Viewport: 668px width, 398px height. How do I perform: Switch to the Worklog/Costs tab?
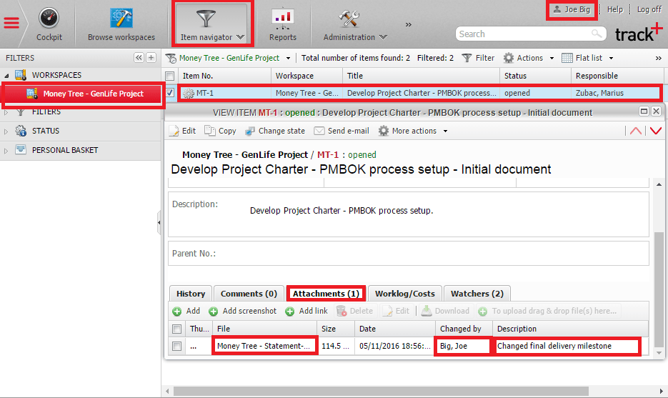(x=404, y=294)
